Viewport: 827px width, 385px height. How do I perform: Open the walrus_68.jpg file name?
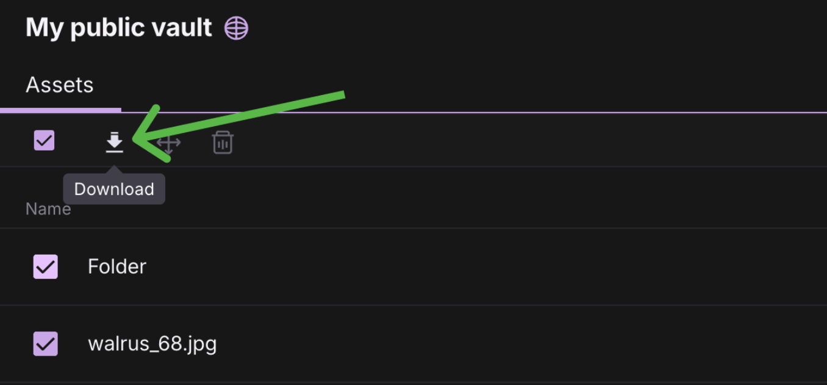click(152, 344)
